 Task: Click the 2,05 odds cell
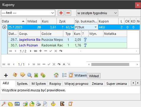(x=77, y=40)
